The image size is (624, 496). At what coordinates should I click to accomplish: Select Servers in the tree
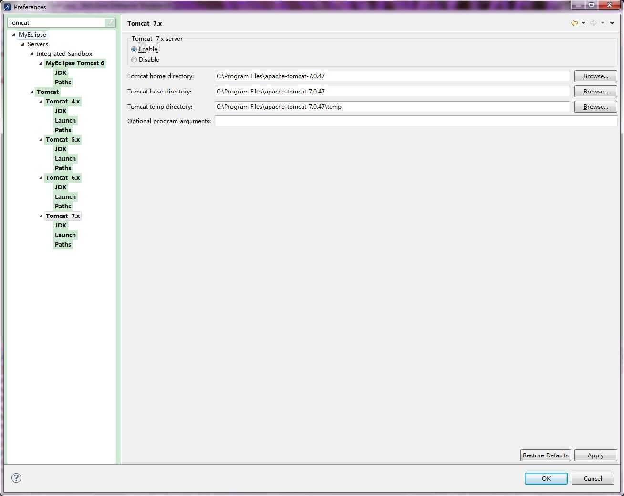coord(38,44)
